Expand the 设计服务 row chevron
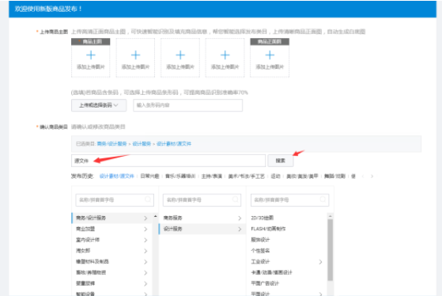 point(240,230)
